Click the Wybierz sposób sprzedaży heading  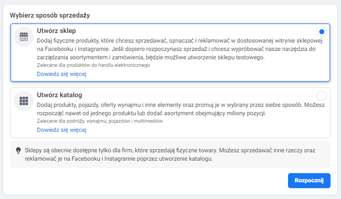pyautogui.click(x=50, y=15)
